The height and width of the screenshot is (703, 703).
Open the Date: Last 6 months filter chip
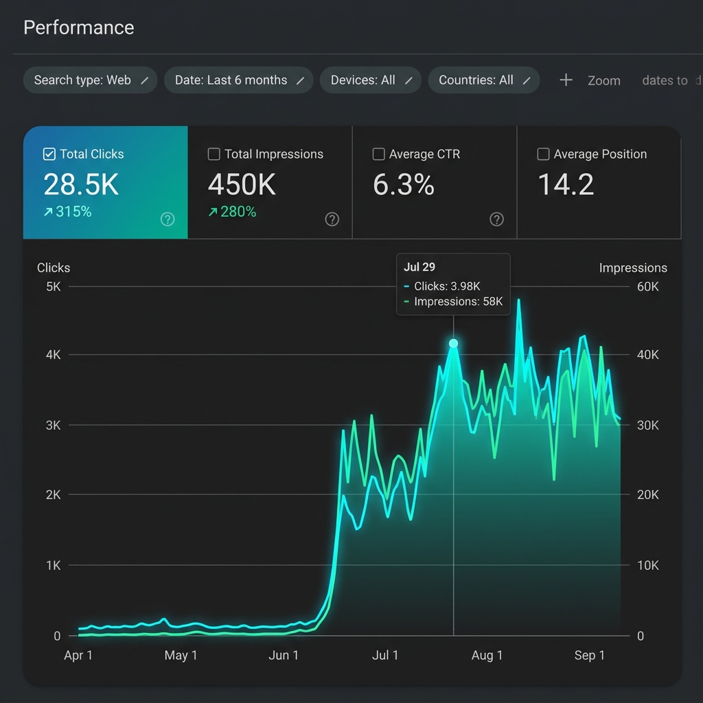coord(238,80)
